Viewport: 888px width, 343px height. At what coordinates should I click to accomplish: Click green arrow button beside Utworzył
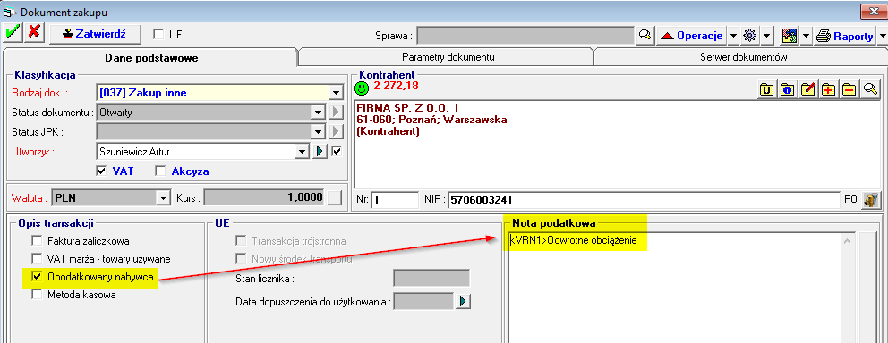pyautogui.click(x=319, y=152)
